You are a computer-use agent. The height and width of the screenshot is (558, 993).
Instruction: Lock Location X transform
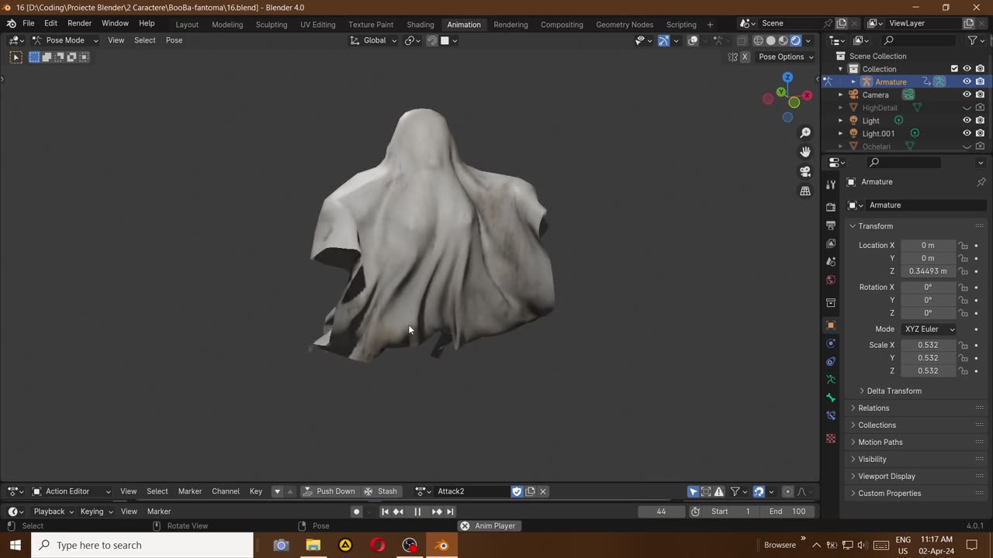964,246
